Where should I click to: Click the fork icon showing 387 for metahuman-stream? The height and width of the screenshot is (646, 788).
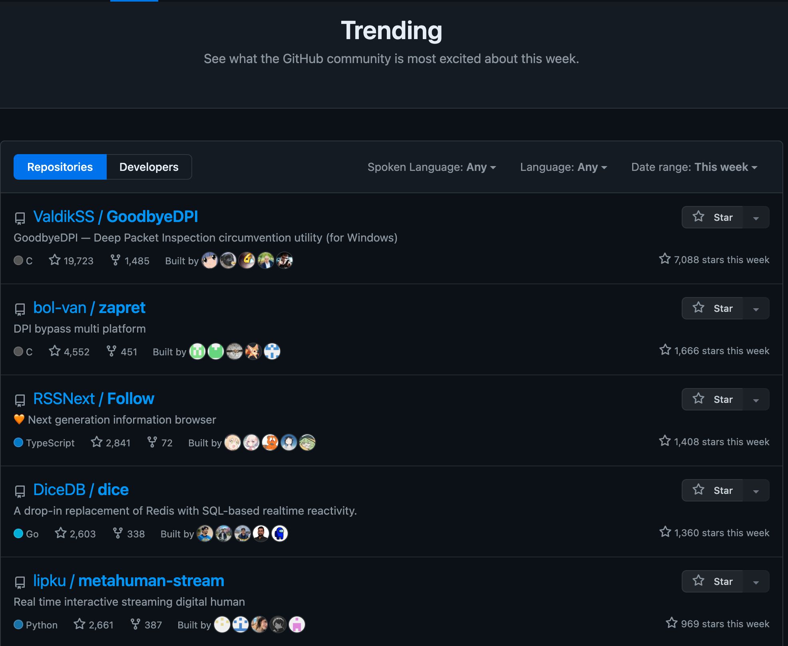pos(135,624)
